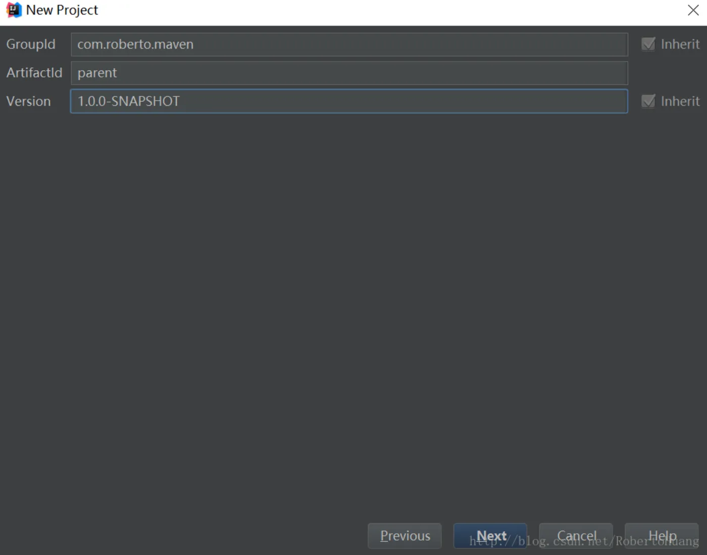The image size is (707, 555).
Task: Click the ArtifactId label text
Action: click(34, 73)
